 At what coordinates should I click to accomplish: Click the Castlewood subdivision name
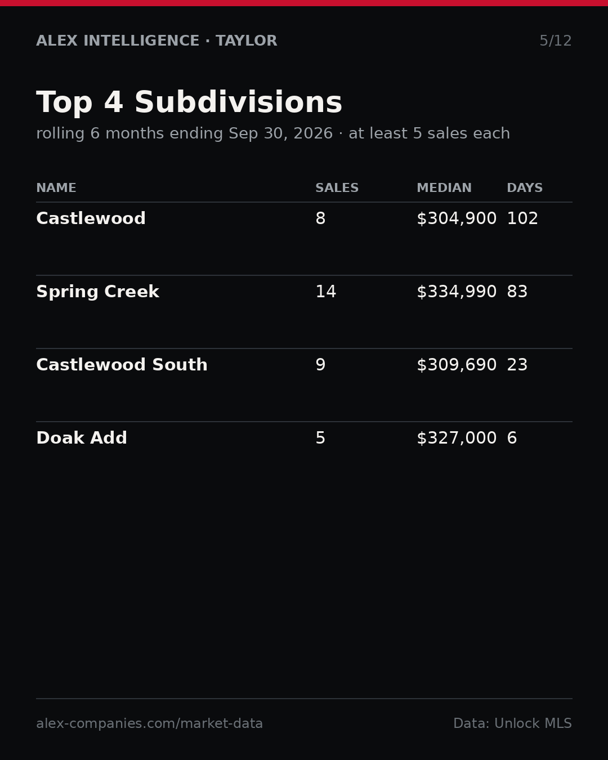click(91, 219)
